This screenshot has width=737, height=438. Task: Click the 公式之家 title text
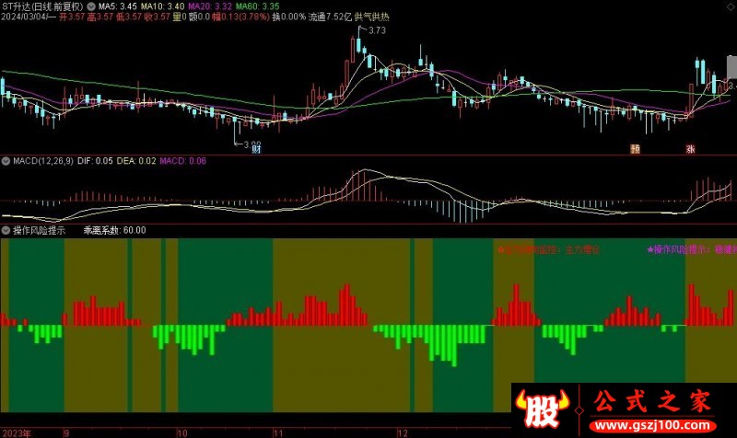652,402
